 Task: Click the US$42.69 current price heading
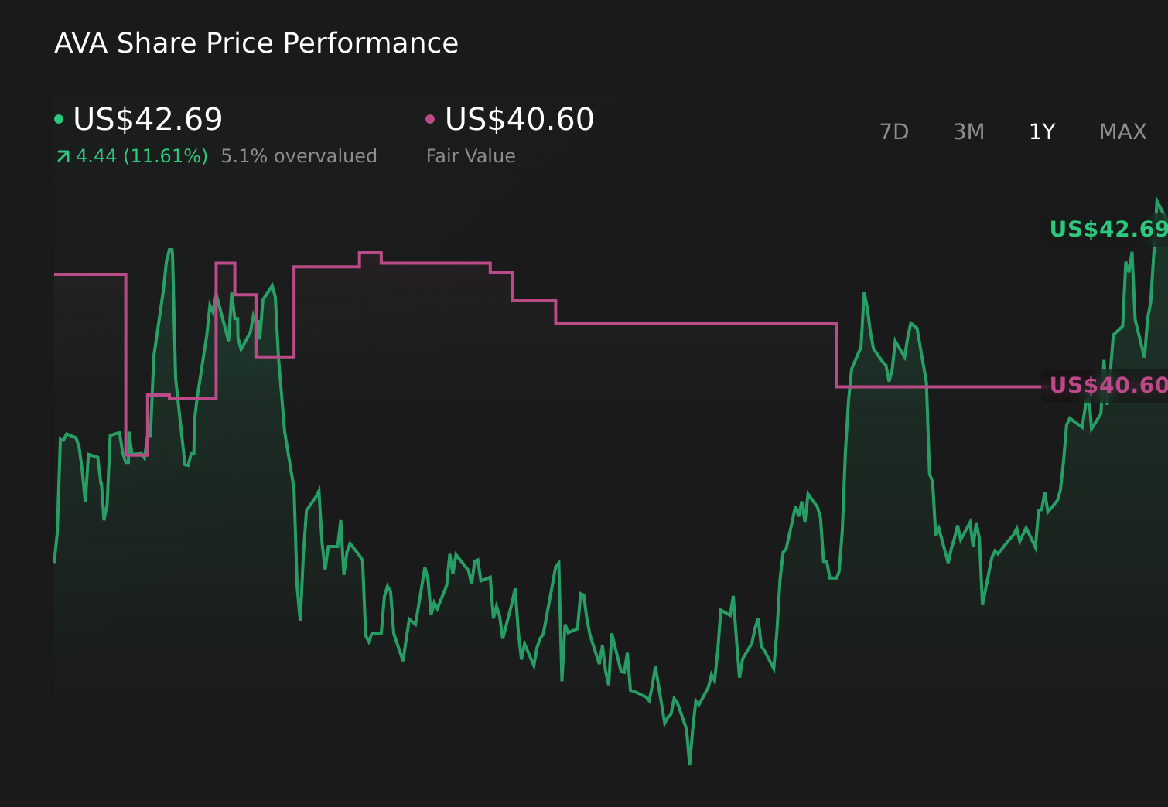point(147,119)
